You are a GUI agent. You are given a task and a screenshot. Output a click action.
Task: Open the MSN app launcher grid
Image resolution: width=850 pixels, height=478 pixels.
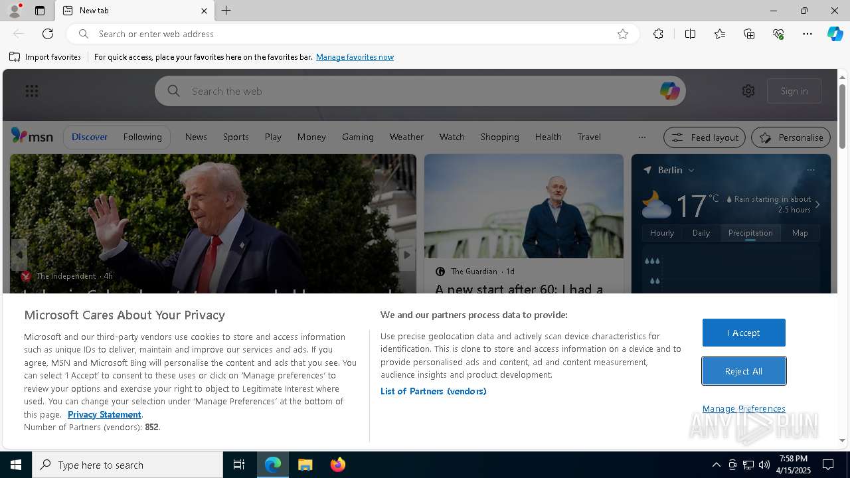coord(31,91)
